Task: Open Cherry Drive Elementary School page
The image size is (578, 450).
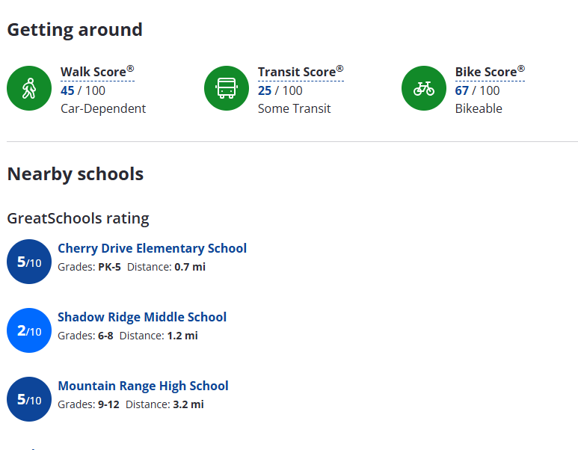Action: 153,248
